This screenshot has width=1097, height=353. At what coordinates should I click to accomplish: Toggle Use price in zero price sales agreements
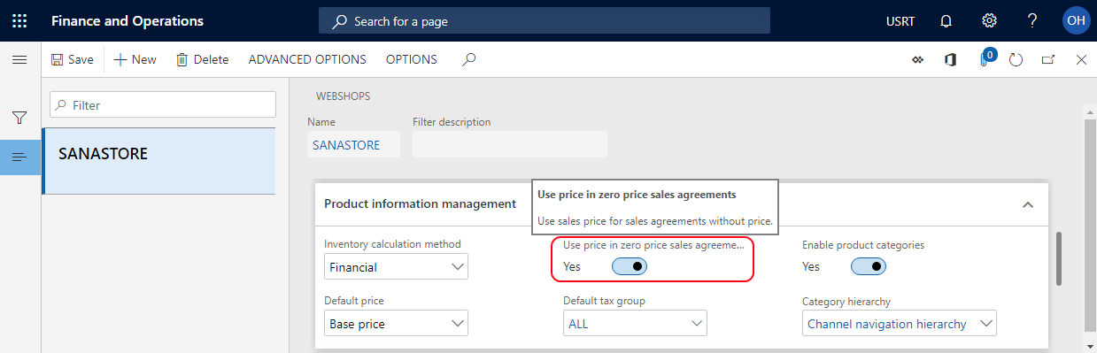click(x=630, y=266)
